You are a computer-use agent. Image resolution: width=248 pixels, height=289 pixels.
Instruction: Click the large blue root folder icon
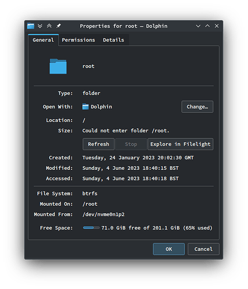tap(58, 66)
